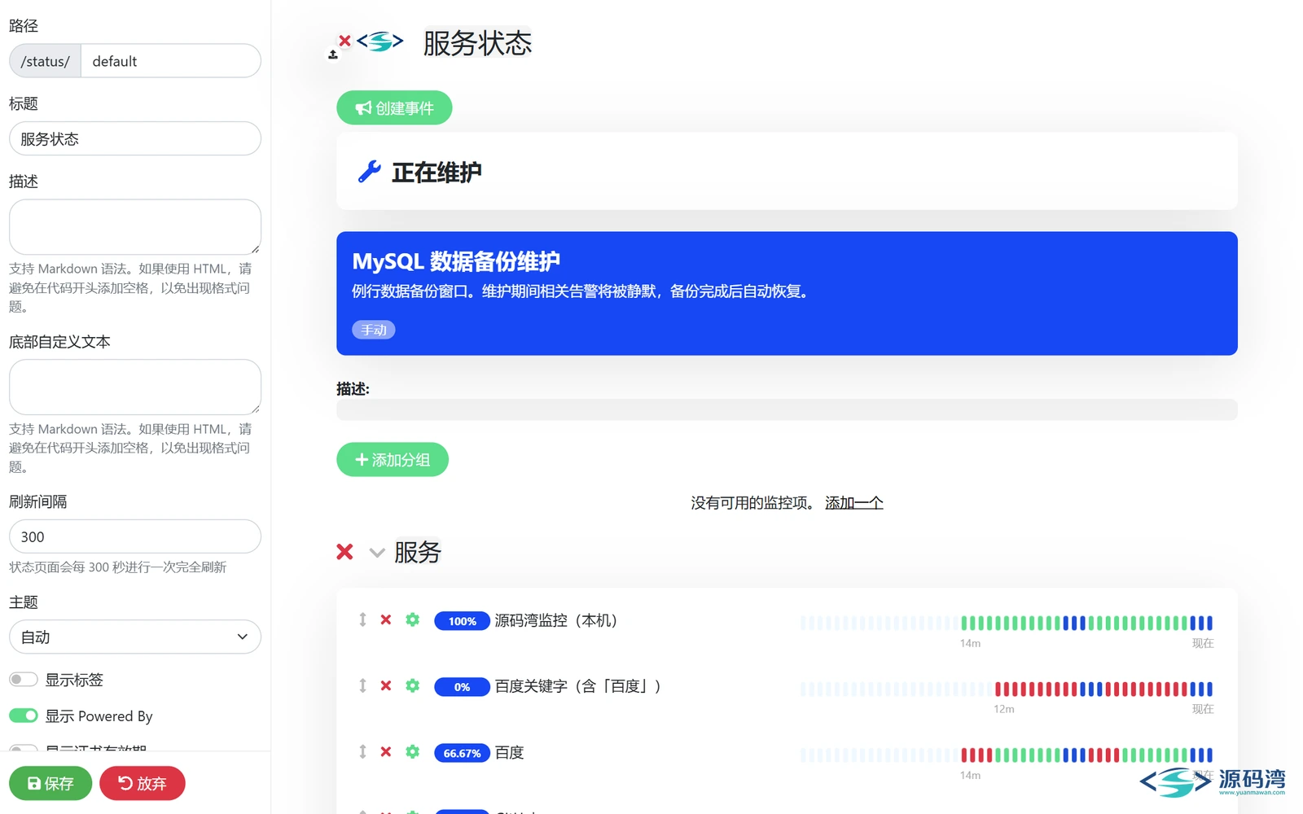
Task: Click the 手动 badge on the maintenance card
Action: click(x=374, y=330)
